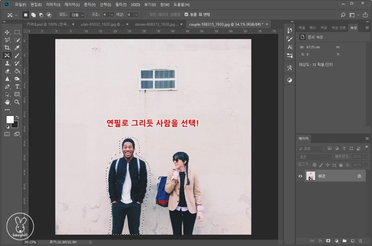
Task: Toggle the 놓을 때 변형 checkbox
Action: coord(186,14)
